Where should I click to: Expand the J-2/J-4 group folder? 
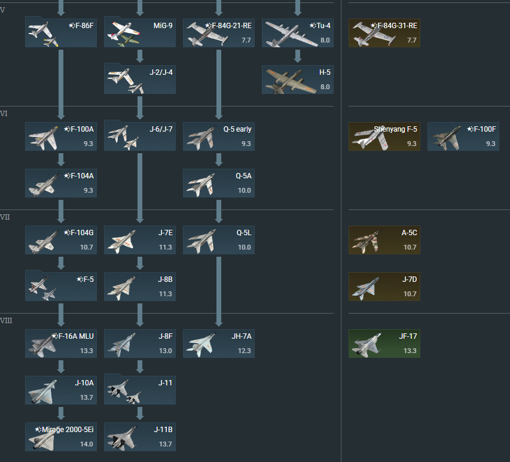tap(140, 78)
